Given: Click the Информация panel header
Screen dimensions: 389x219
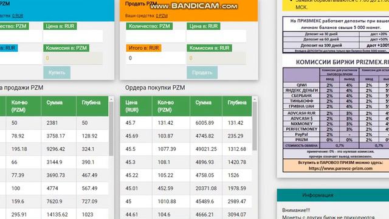Looking at the screenshot, I should point(333,195).
